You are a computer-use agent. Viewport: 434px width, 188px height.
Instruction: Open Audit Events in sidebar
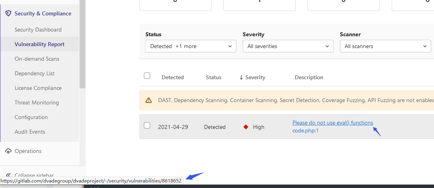pyautogui.click(x=30, y=132)
